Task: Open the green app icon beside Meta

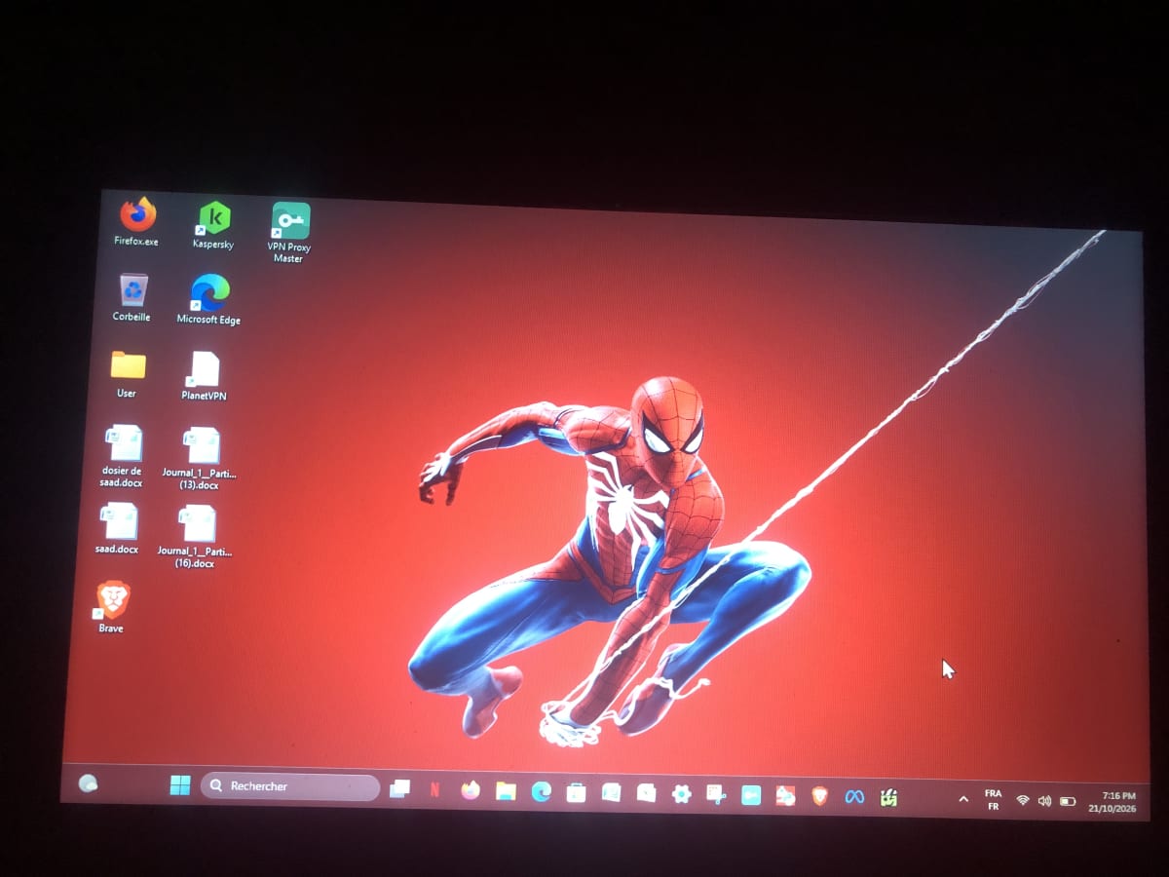Action: [x=888, y=797]
